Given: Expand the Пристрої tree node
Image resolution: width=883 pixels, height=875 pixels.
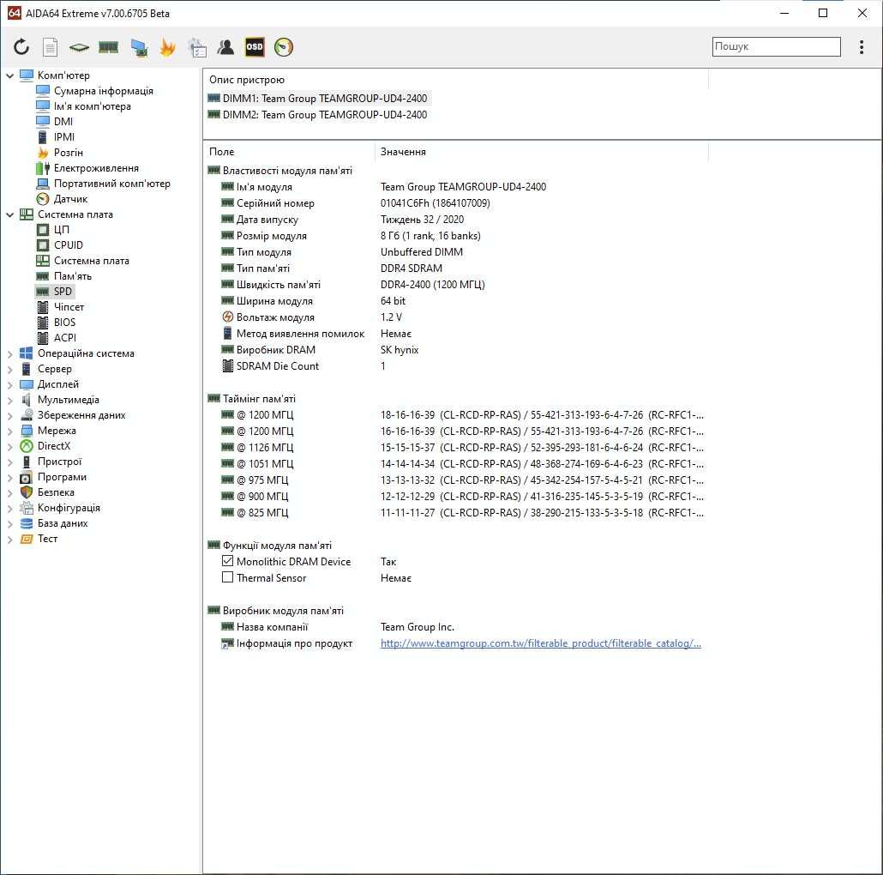Looking at the screenshot, I should (x=9, y=462).
